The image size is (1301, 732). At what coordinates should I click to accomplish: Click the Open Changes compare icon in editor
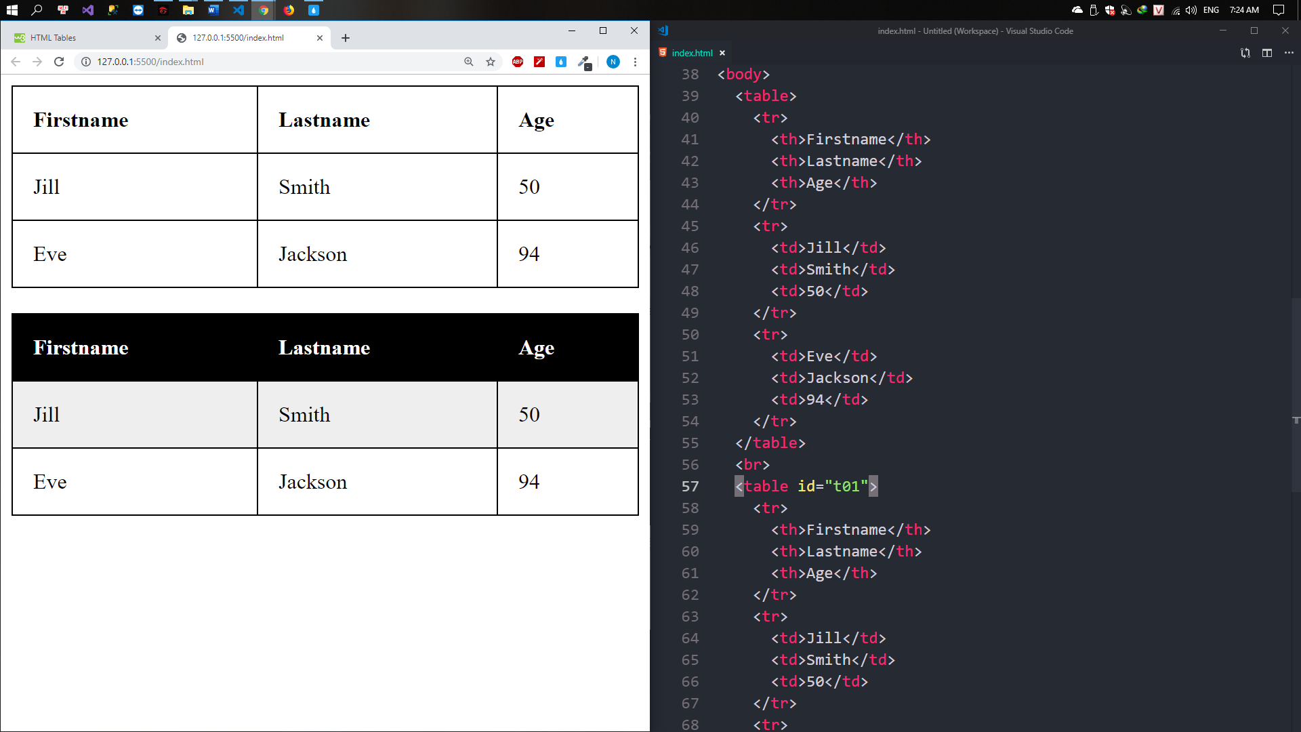(1245, 53)
